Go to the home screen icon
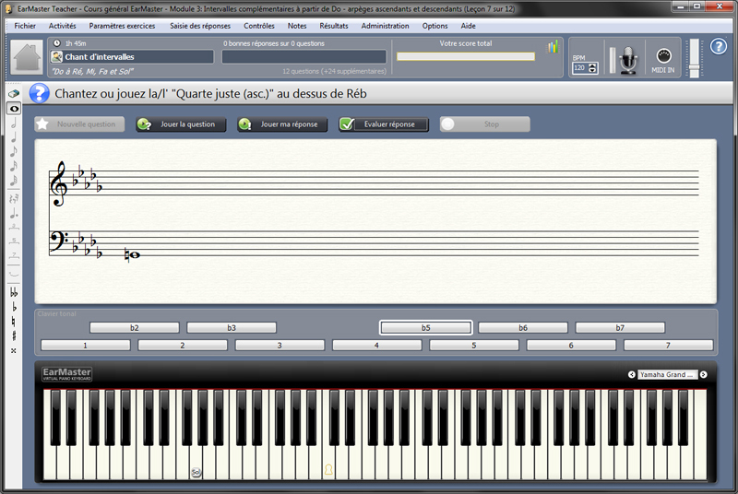This screenshot has height=494, width=738. pyautogui.click(x=27, y=57)
